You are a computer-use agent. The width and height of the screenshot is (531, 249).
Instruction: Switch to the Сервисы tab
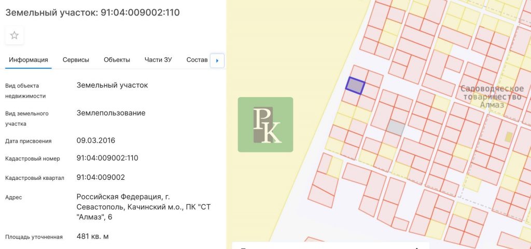pos(76,60)
